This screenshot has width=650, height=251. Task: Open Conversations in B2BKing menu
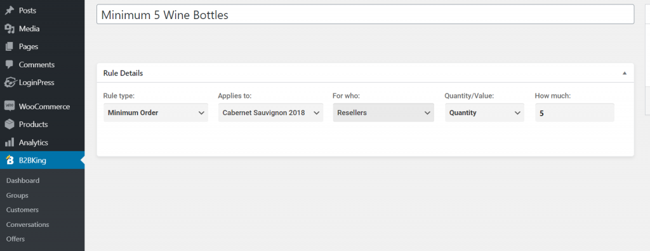coord(28,224)
